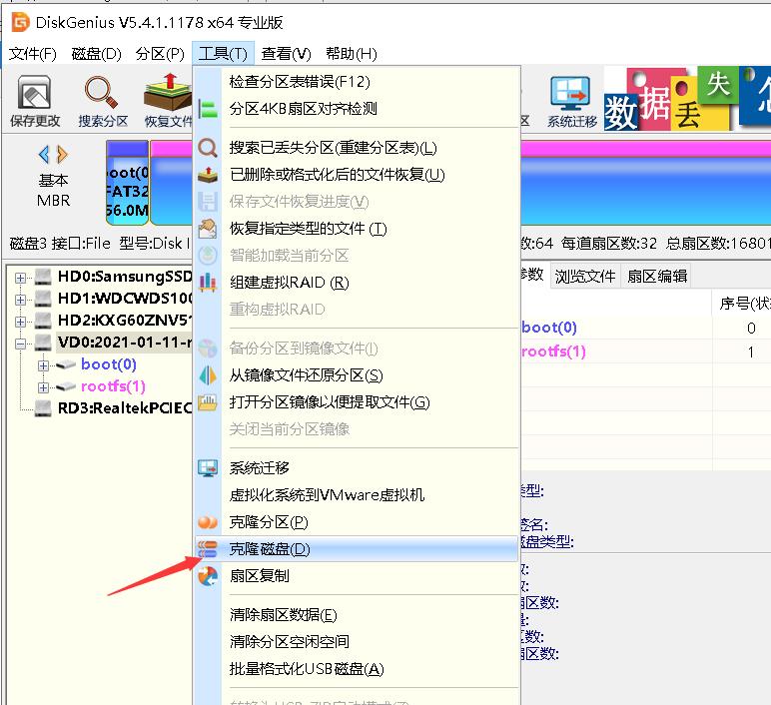Open the 分区(P) menu
Image resolution: width=771 pixels, height=705 pixels.
[x=160, y=54]
